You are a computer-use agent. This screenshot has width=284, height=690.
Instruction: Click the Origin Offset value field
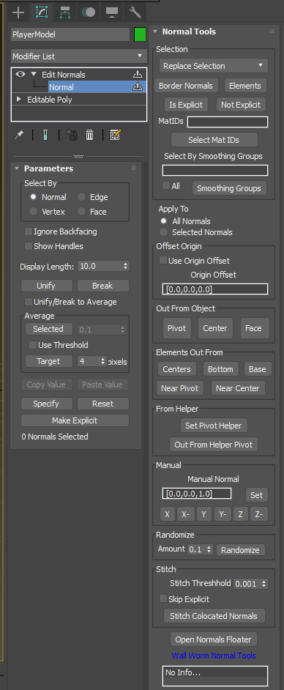(215, 289)
